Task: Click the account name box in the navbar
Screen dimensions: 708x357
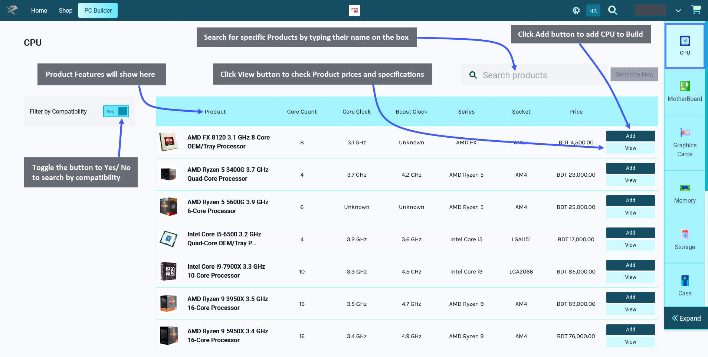Action: tap(650, 10)
